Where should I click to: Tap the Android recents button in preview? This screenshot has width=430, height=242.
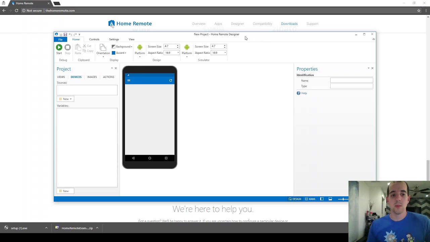[166, 158]
